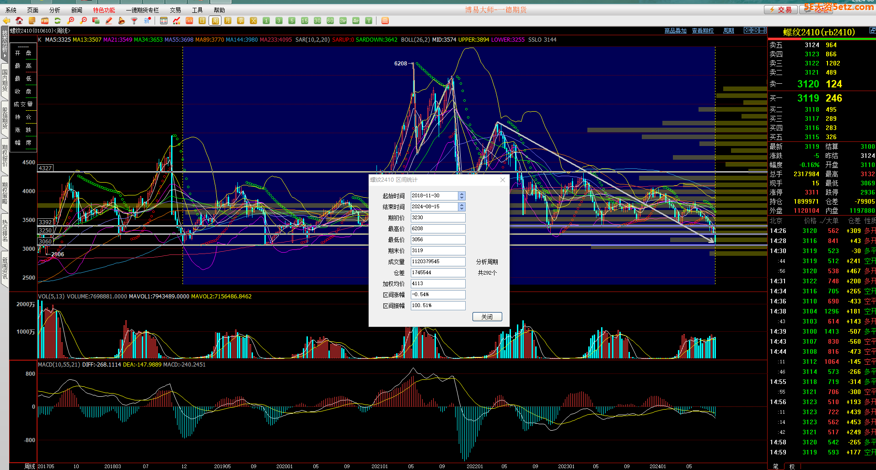Viewport: 876px width, 470px height.
Task: Click the 期初价 input field
Action: tap(438, 218)
